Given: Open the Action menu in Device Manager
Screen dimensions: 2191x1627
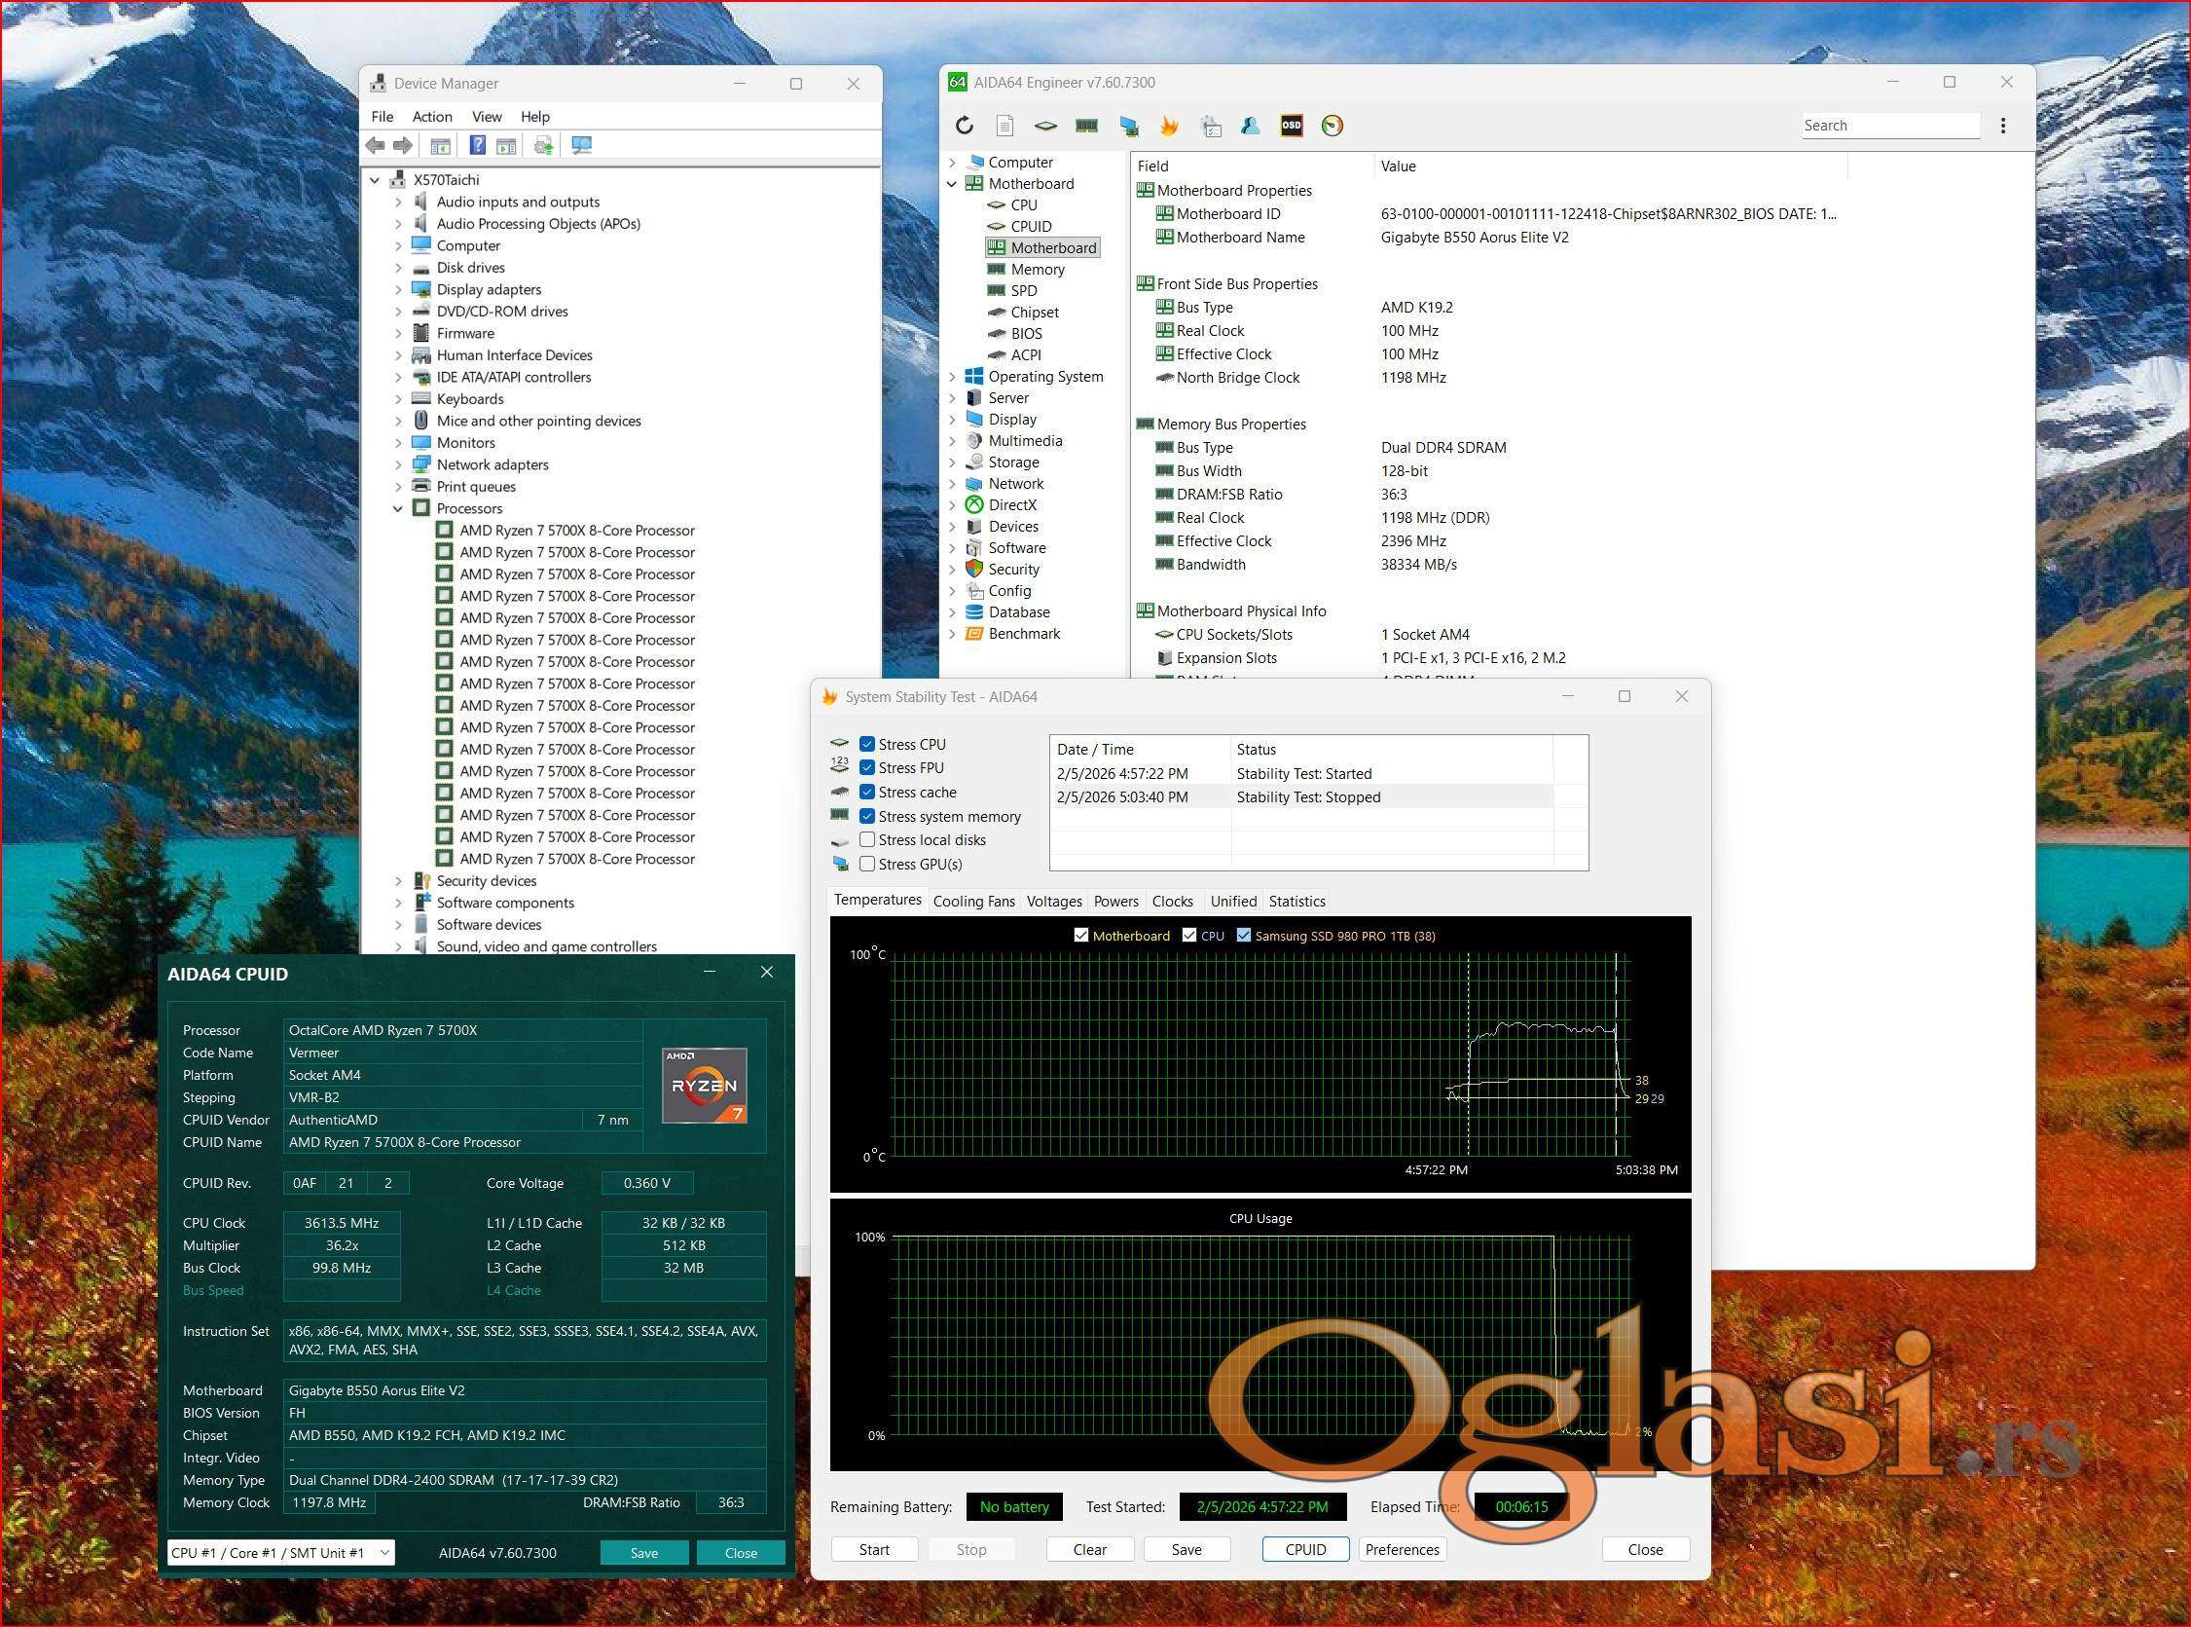Looking at the screenshot, I should coord(431,116).
